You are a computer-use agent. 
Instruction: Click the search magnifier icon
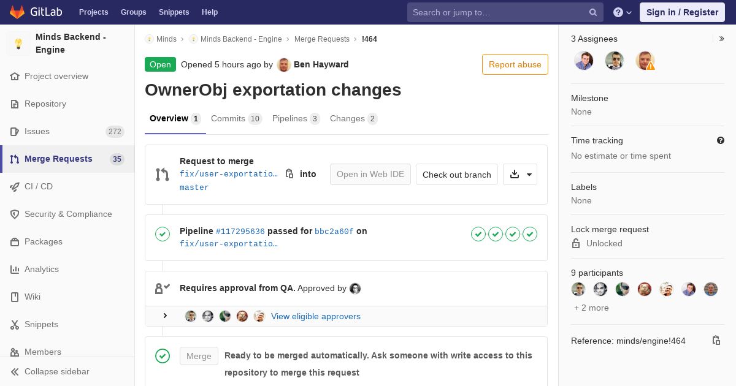[x=593, y=12]
